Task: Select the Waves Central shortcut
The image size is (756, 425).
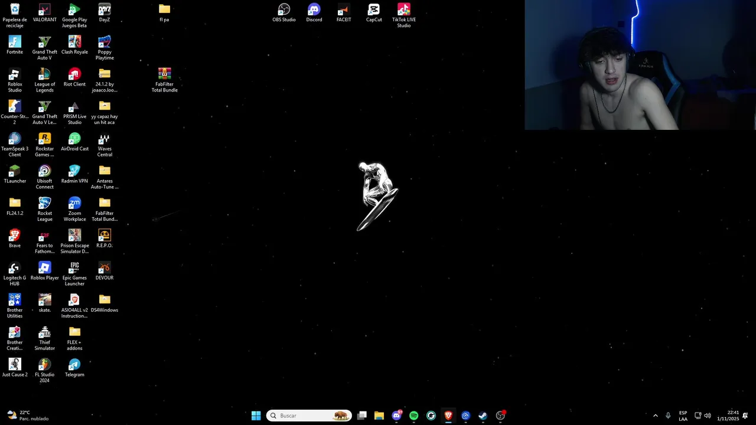Action: 105,145
